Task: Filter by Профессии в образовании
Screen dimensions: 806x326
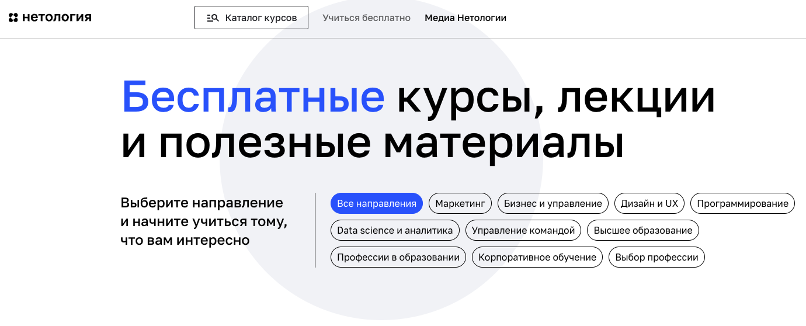Action: tap(398, 257)
